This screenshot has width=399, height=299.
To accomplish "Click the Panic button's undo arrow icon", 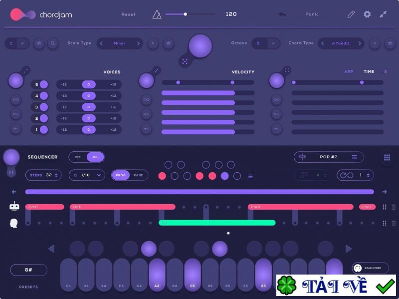I will click(282, 14).
